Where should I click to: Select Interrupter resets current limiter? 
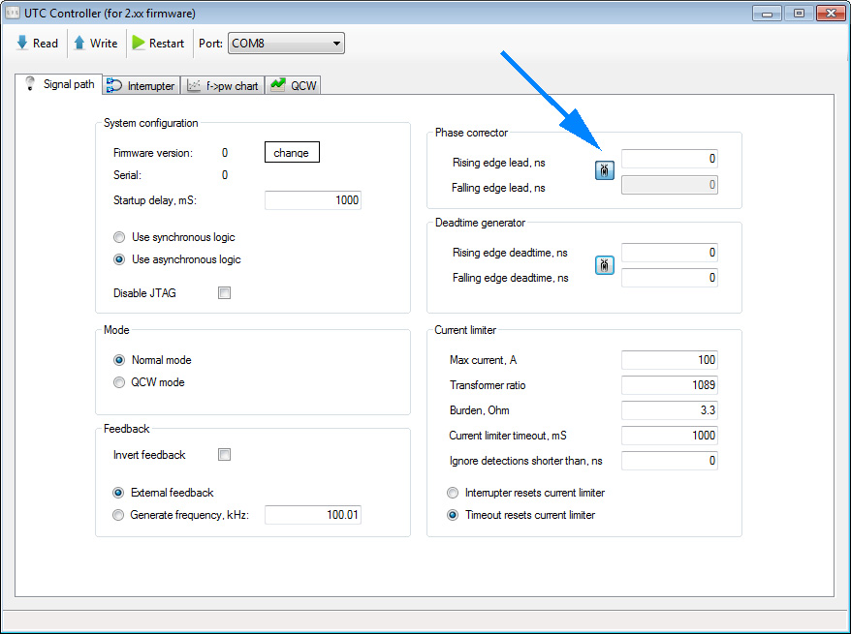click(453, 493)
